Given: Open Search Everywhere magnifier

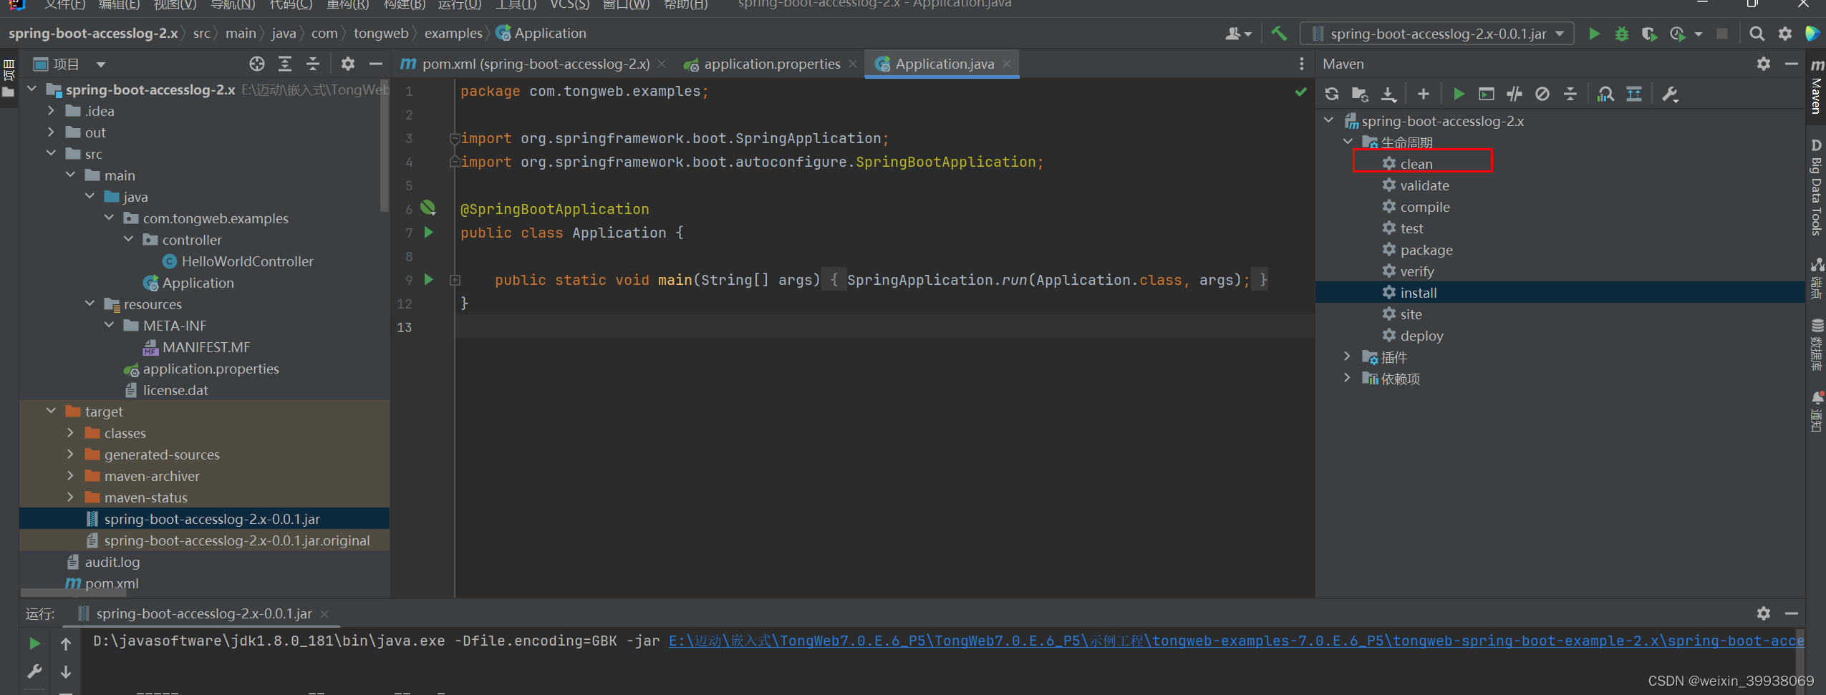Looking at the screenshot, I should 1757,34.
